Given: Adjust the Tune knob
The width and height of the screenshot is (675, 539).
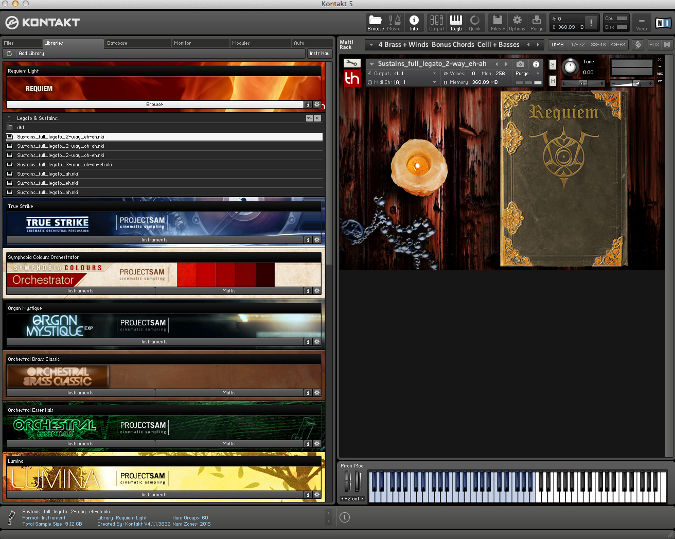Looking at the screenshot, I should 570,67.
